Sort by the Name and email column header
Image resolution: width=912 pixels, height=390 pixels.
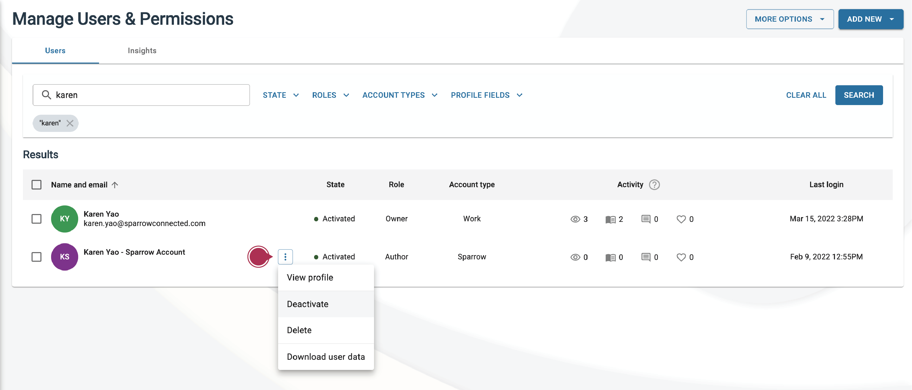click(x=79, y=185)
